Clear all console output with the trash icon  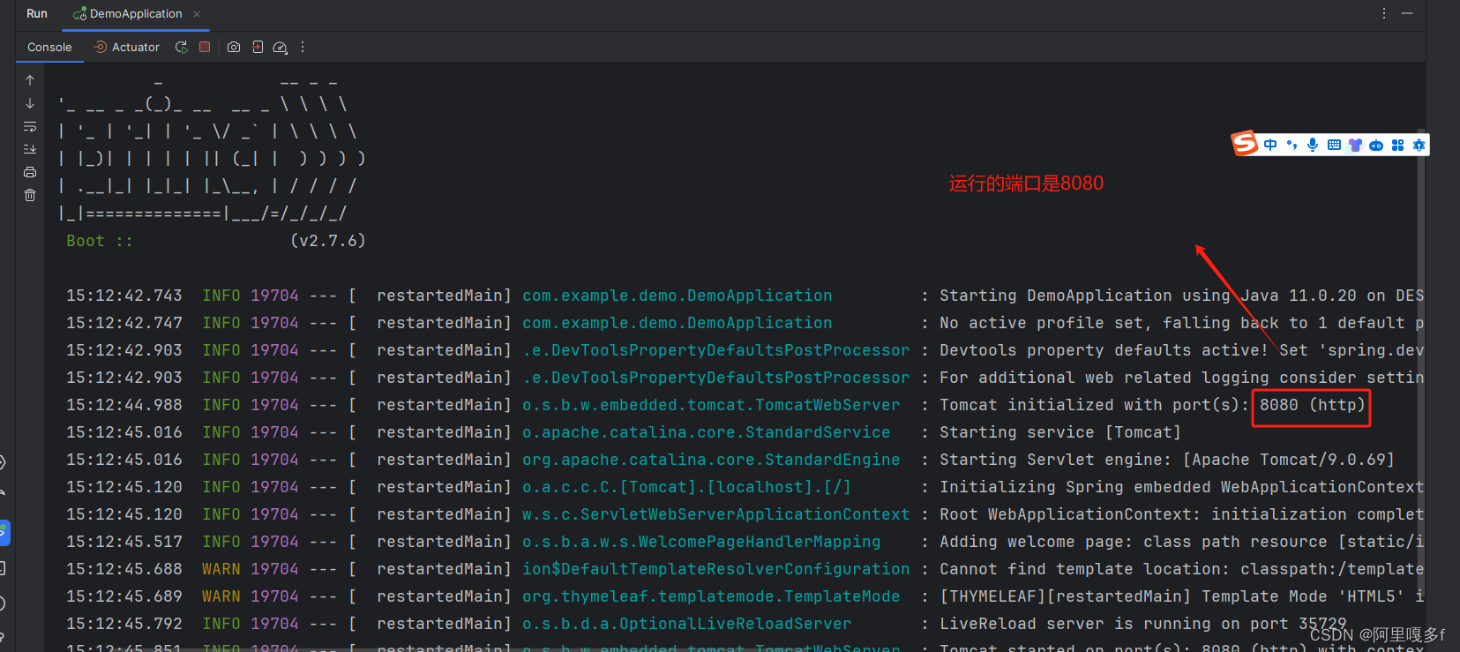pyautogui.click(x=30, y=195)
